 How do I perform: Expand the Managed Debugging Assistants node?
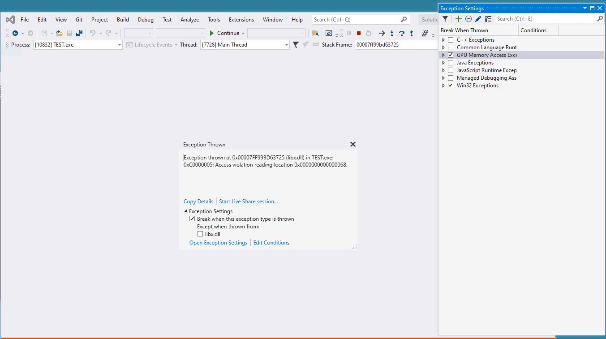[x=443, y=78]
